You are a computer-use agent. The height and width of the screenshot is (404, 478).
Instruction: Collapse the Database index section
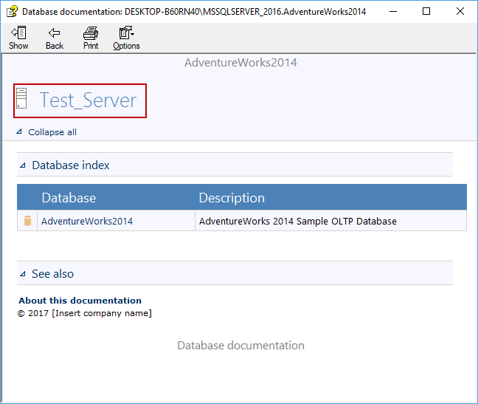click(23, 165)
